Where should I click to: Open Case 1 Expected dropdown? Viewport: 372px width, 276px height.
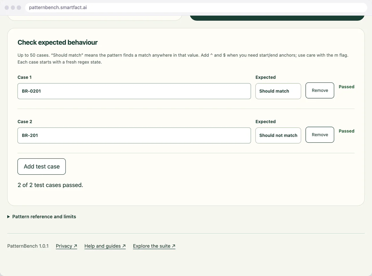click(278, 91)
